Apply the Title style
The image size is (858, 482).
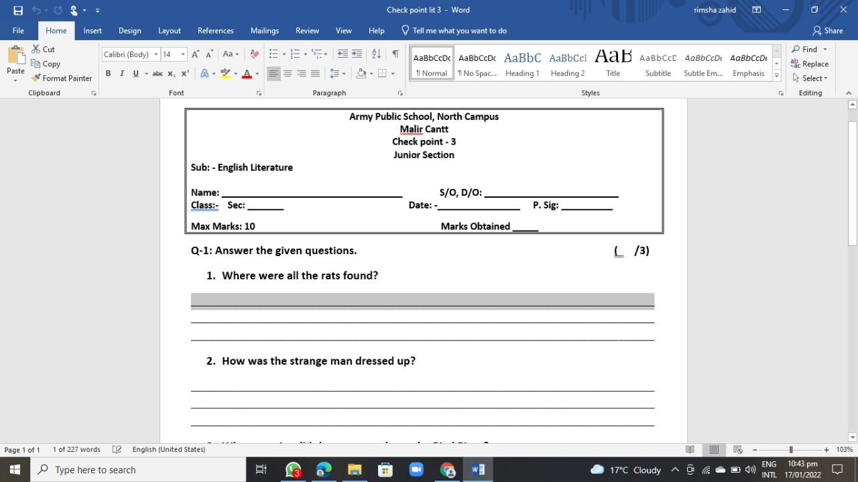(x=613, y=64)
